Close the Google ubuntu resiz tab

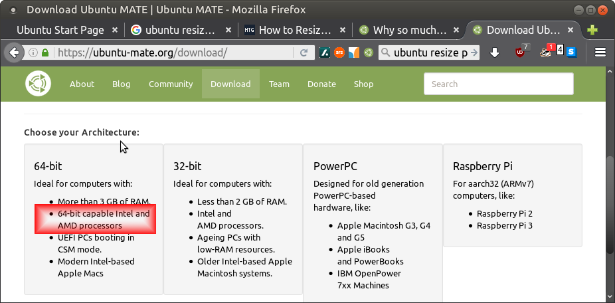(x=228, y=30)
